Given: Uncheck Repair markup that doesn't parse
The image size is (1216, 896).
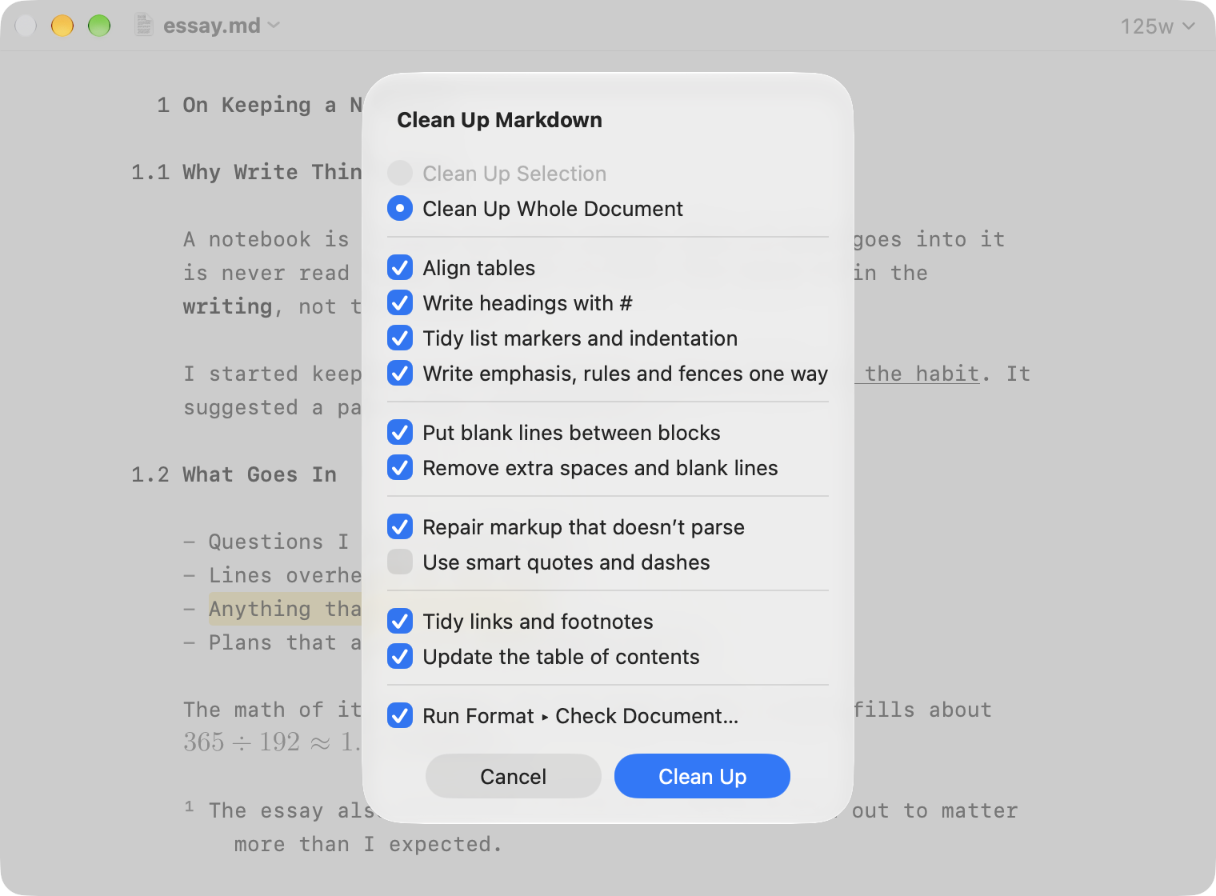Looking at the screenshot, I should pos(400,526).
